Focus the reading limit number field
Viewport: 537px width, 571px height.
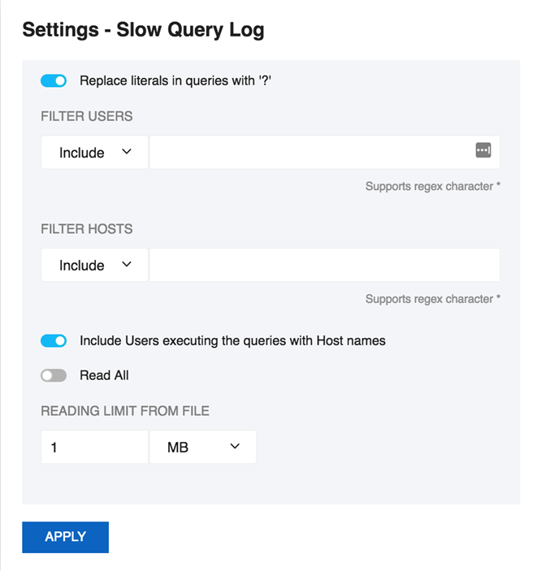tap(94, 447)
